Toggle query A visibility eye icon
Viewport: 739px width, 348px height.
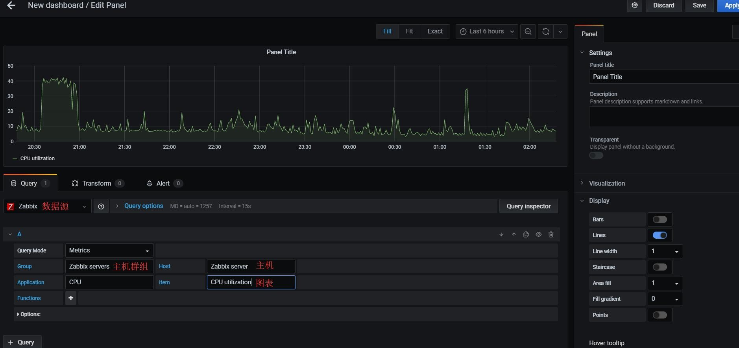(539, 234)
